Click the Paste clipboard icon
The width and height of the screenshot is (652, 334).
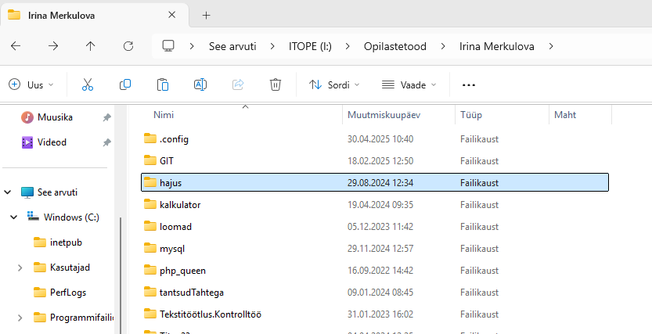click(x=163, y=84)
